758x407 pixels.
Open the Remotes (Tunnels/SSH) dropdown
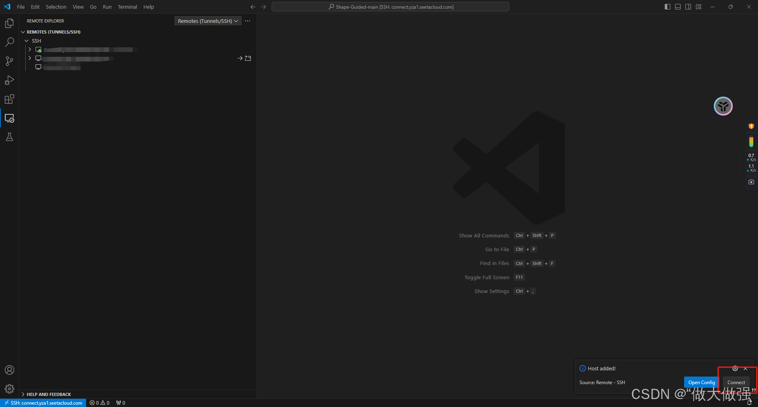point(208,21)
